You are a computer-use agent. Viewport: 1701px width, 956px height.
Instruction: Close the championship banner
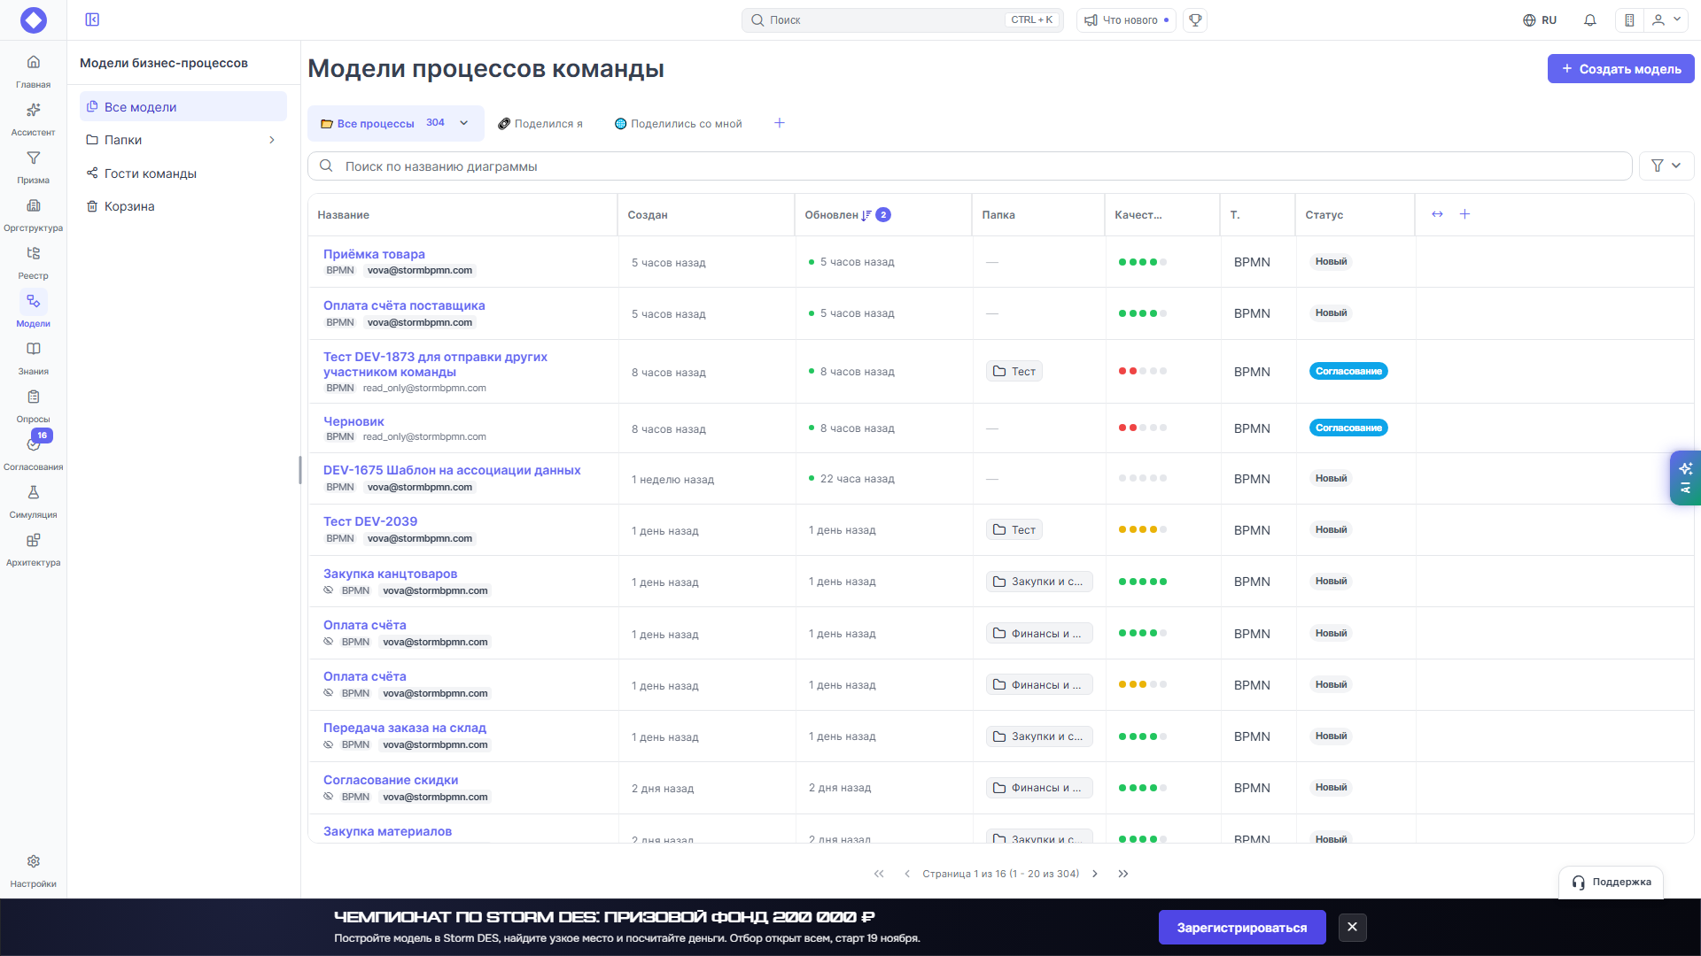tap(1352, 927)
